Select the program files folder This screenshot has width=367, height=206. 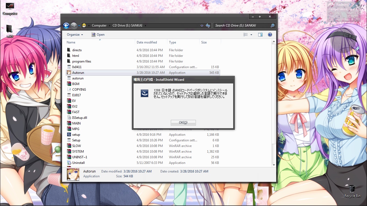81,61
